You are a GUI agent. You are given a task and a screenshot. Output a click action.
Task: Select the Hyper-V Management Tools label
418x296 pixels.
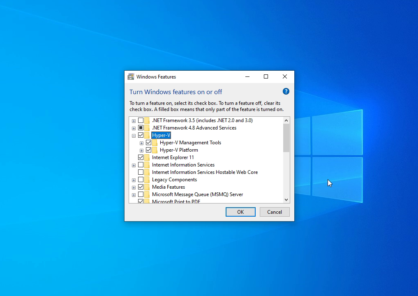190,143
